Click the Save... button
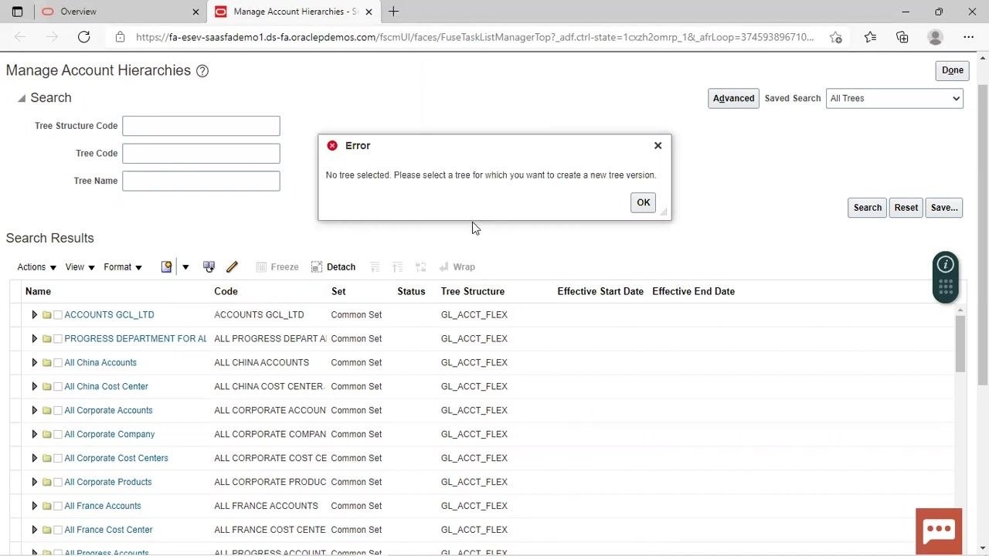989x556 pixels. click(x=944, y=208)
